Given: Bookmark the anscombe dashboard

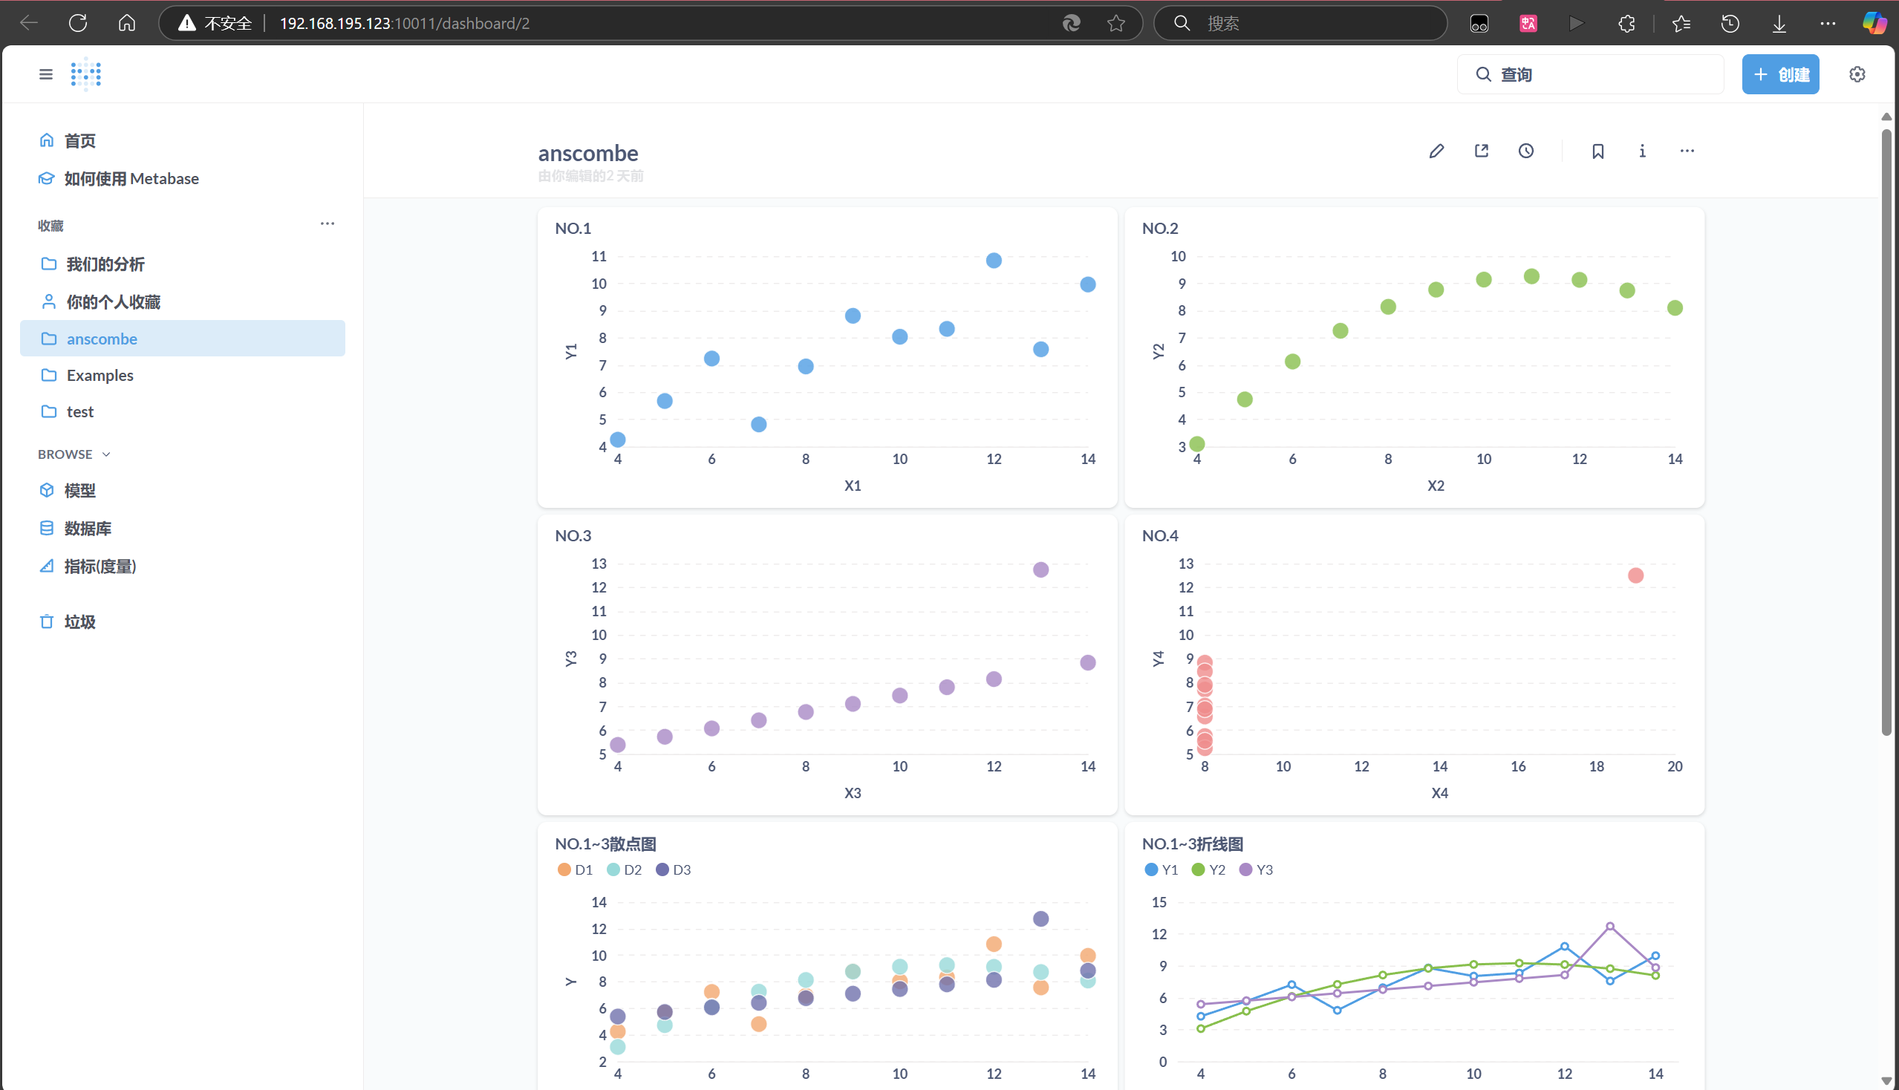Looking at the screenshot, I should click(1597, 151).
